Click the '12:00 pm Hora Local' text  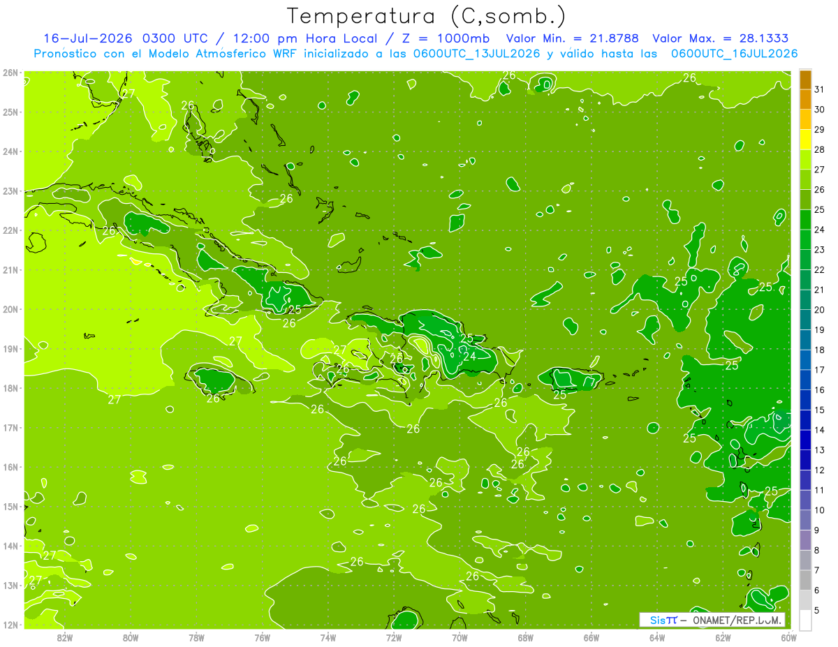pos(305,38)
